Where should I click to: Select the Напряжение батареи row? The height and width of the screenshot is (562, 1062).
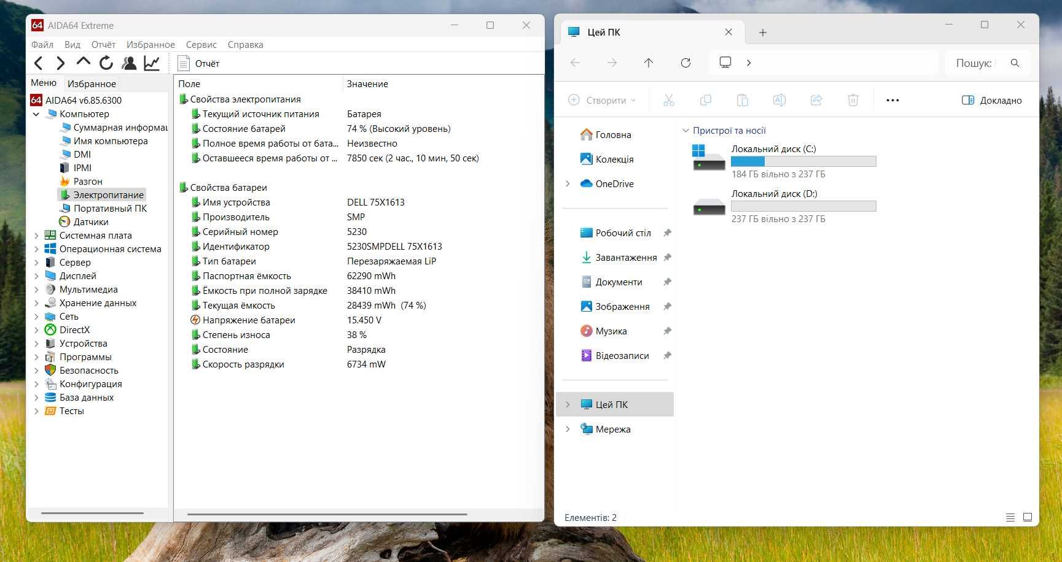point(359,320)
